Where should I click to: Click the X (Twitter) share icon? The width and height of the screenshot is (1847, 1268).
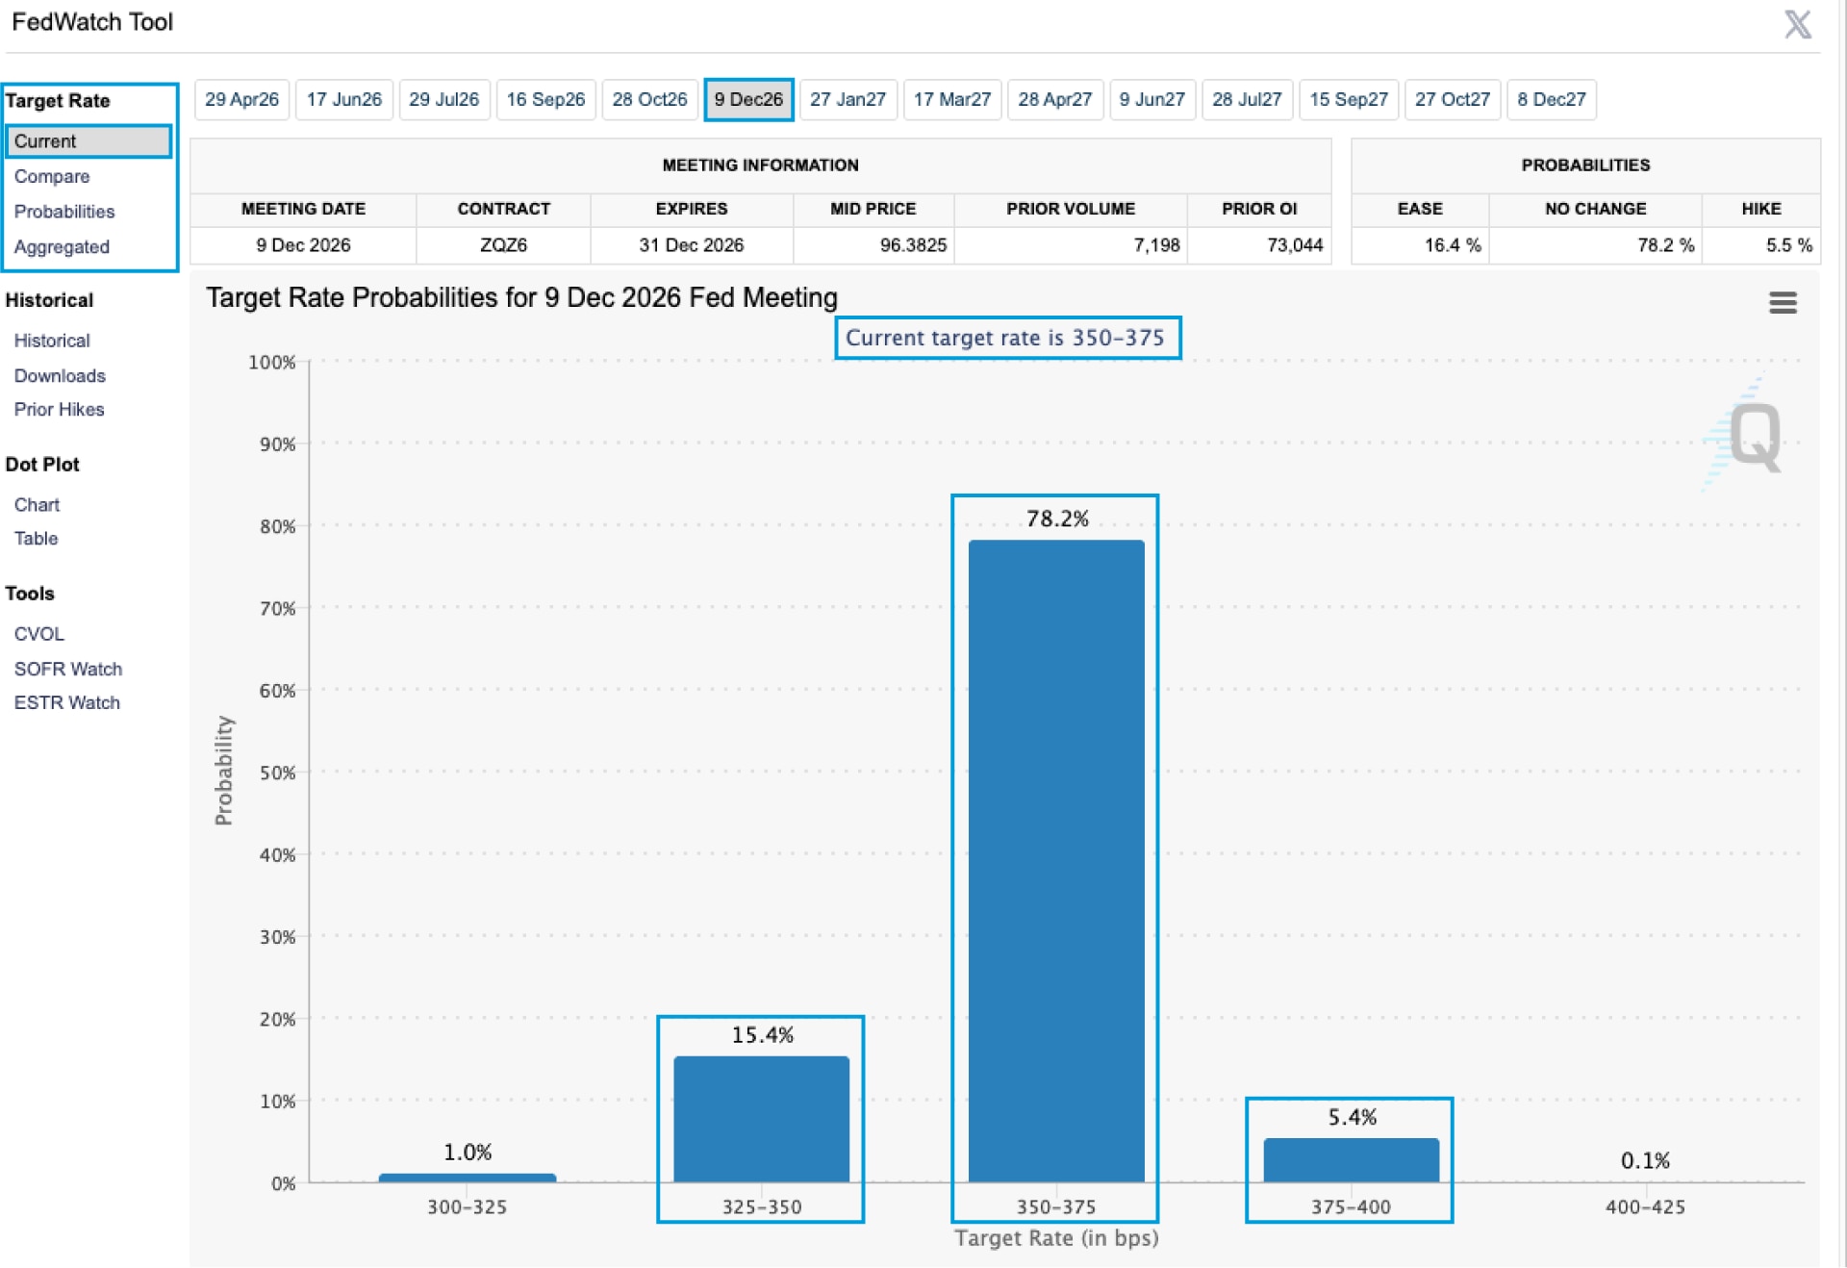tap(1797, 24)
